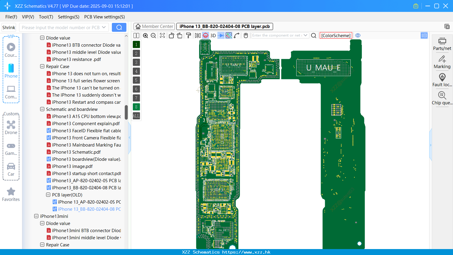Open the VIP(V) menu

(28, 17)
